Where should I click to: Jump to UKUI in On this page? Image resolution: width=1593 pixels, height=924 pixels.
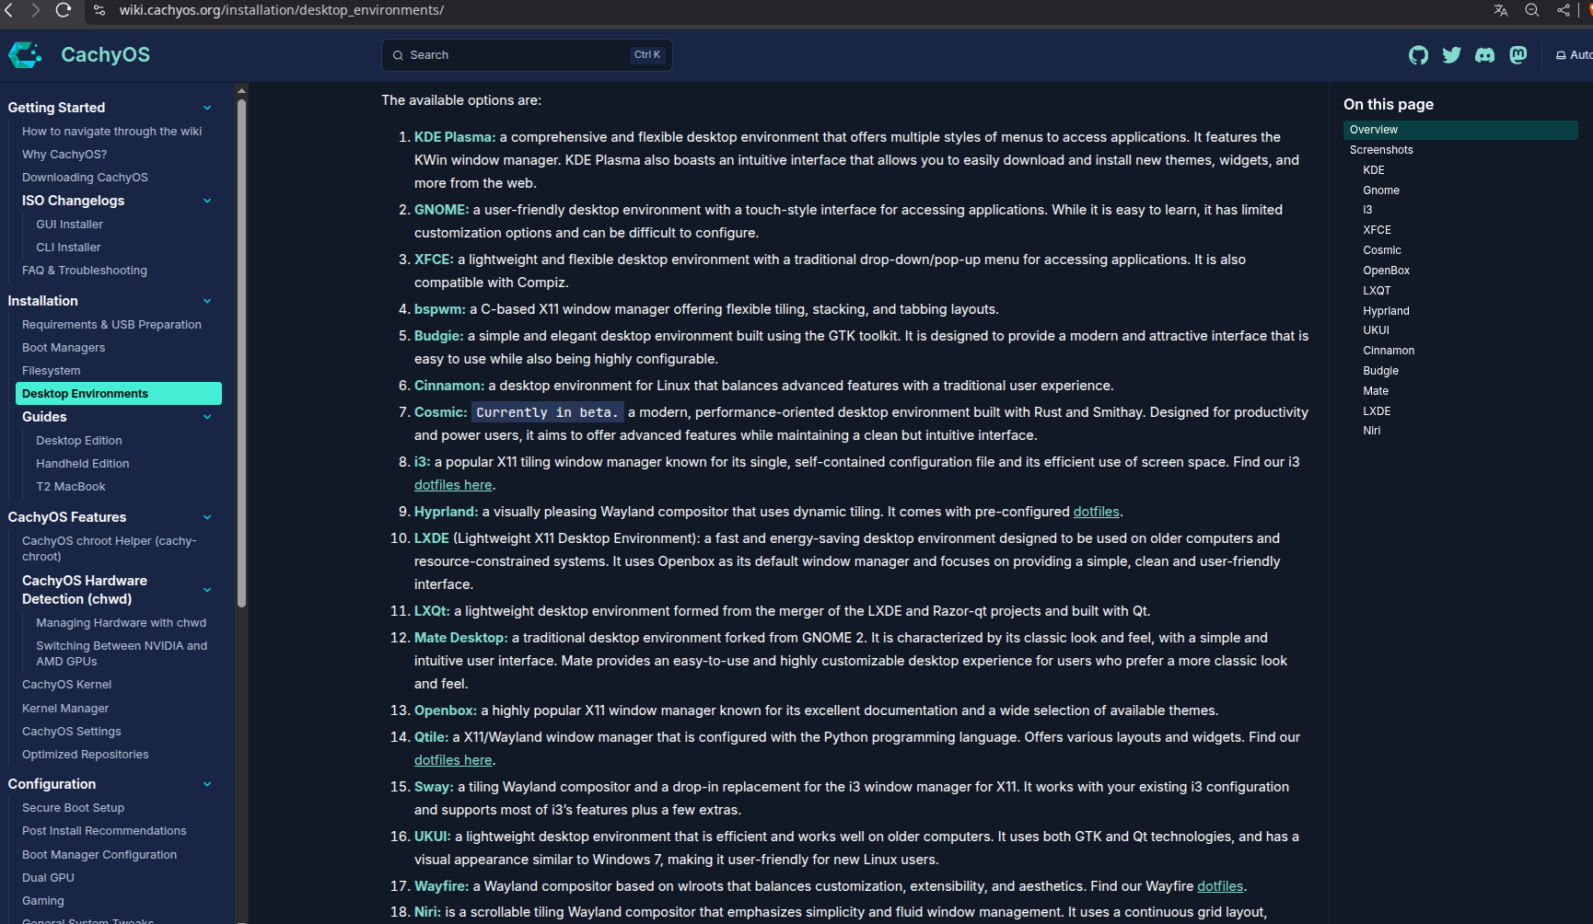pyautogui.click(x=1376, y=330)
